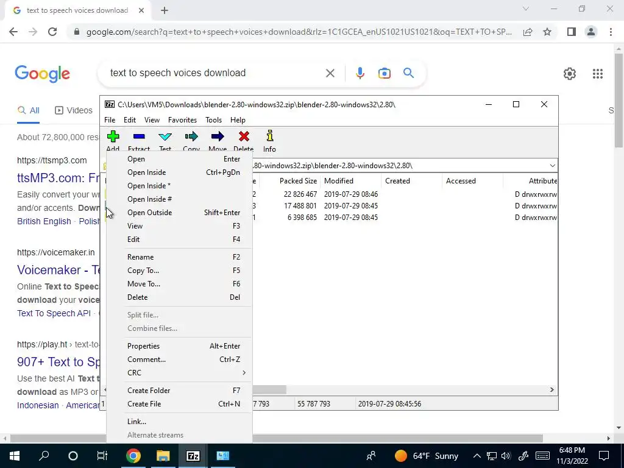The image size is (624, 468).
Task: Select Comment... in context menu
Action: tap(180, 360)
